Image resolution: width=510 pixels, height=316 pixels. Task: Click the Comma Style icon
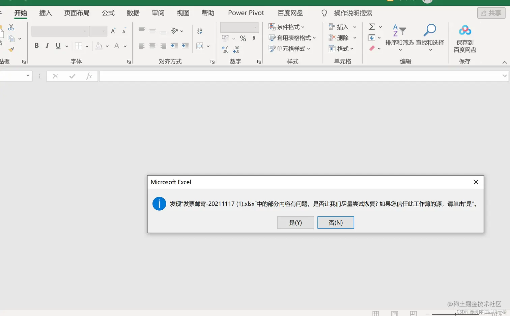click(x=254, y=38)
